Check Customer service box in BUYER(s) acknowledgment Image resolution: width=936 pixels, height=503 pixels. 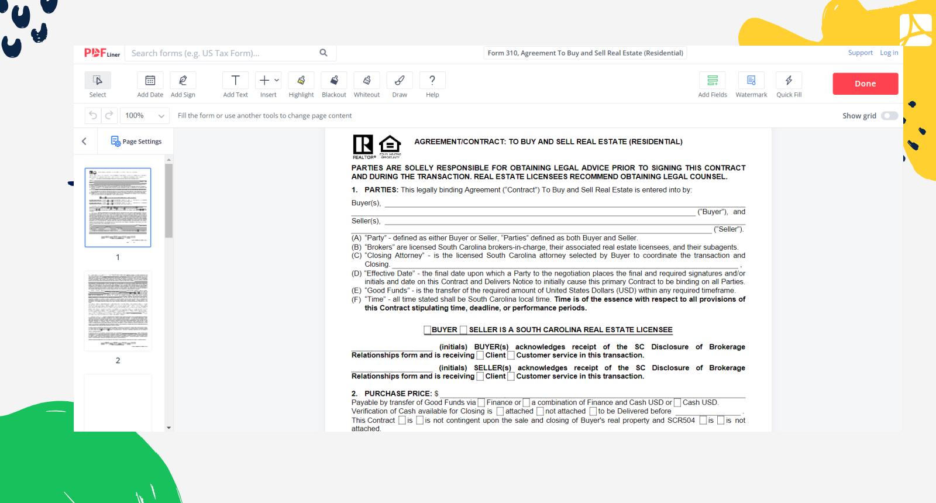click(x=511, y=355)
